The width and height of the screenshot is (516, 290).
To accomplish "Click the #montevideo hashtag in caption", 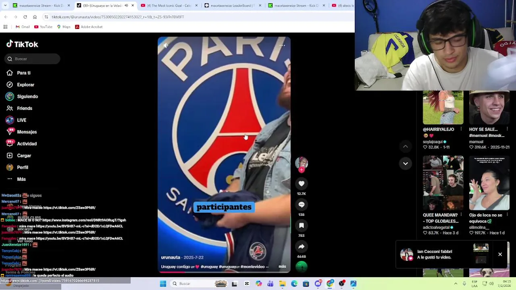I will [x=252, y=267].
